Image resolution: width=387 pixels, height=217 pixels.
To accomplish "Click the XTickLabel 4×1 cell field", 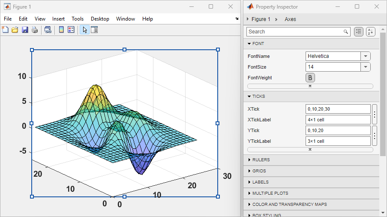I will point(338,120).
